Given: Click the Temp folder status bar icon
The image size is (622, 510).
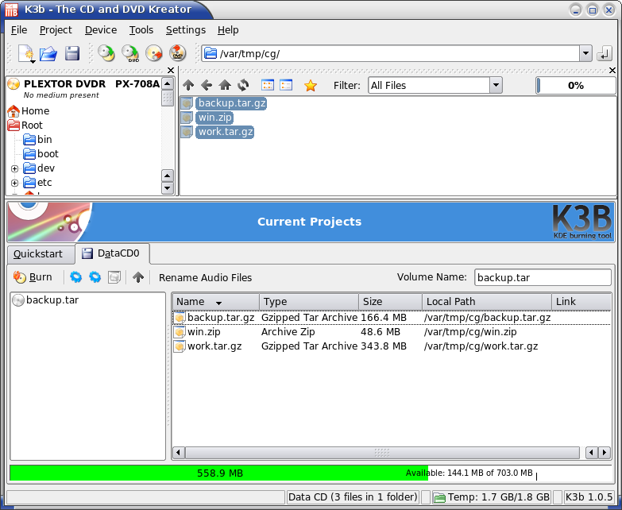Looking at the screenshot, I should (439, 497).
